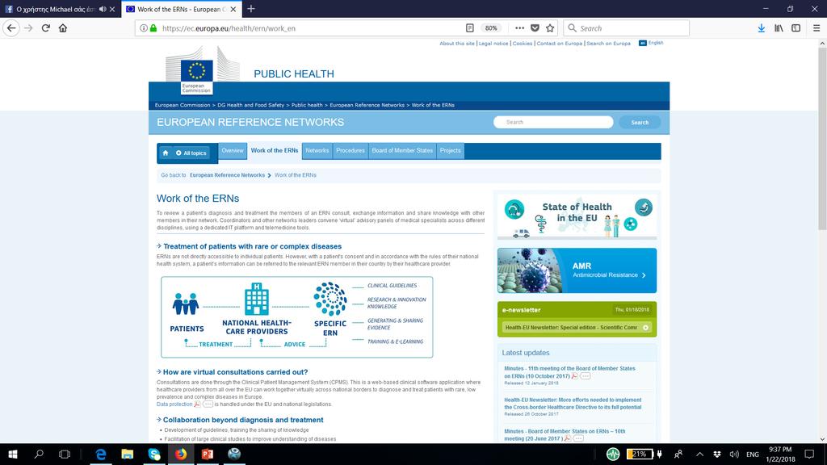The width and height of the screenshot is (827, 465).
Task: Open the Procedures tab
Action: 351,151
